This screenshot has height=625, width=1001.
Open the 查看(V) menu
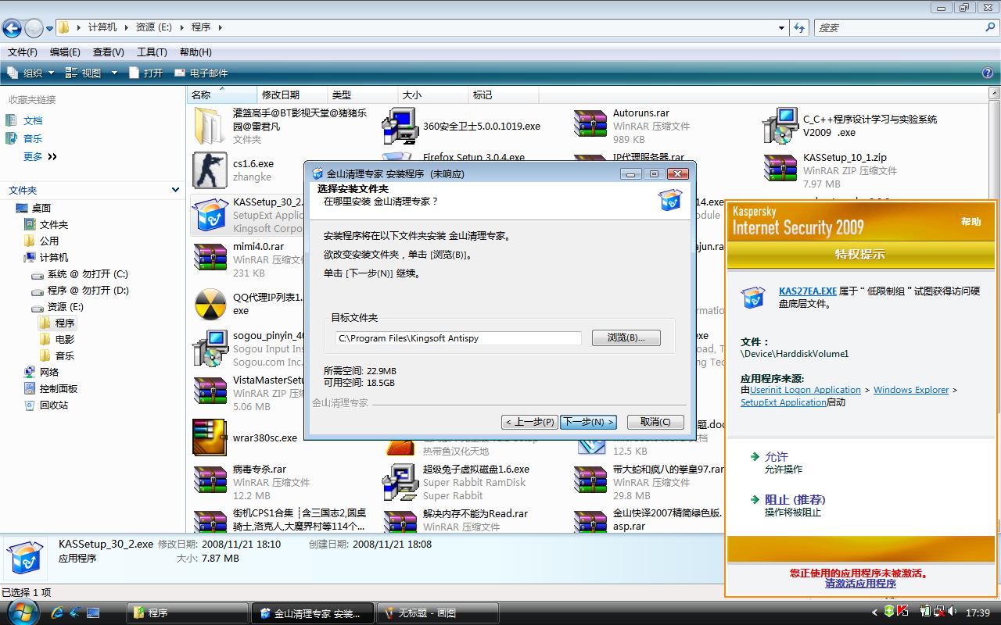(109, 52)
